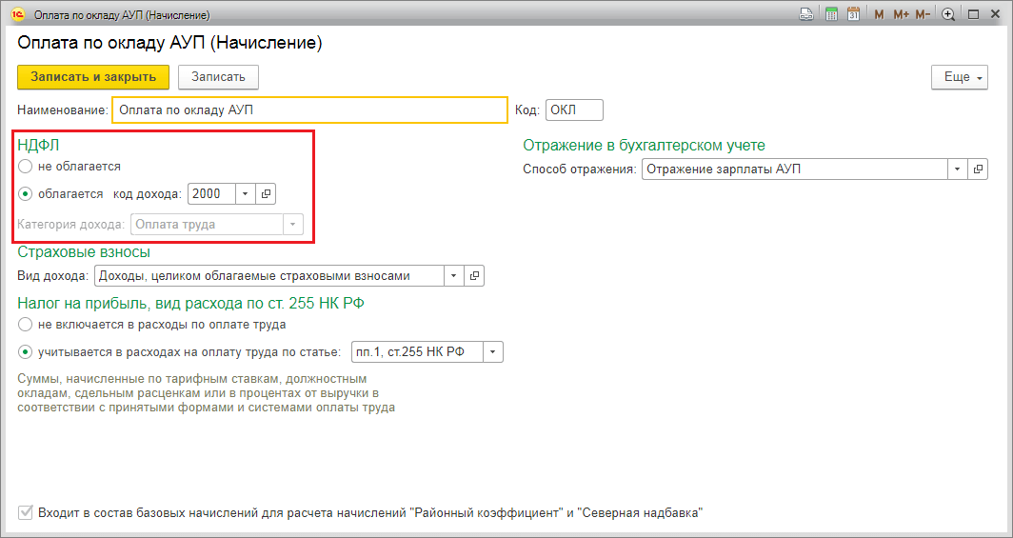Expand the Категория дохода dropdown arrow
This screenshot has height=538, width=1013.
292,225
